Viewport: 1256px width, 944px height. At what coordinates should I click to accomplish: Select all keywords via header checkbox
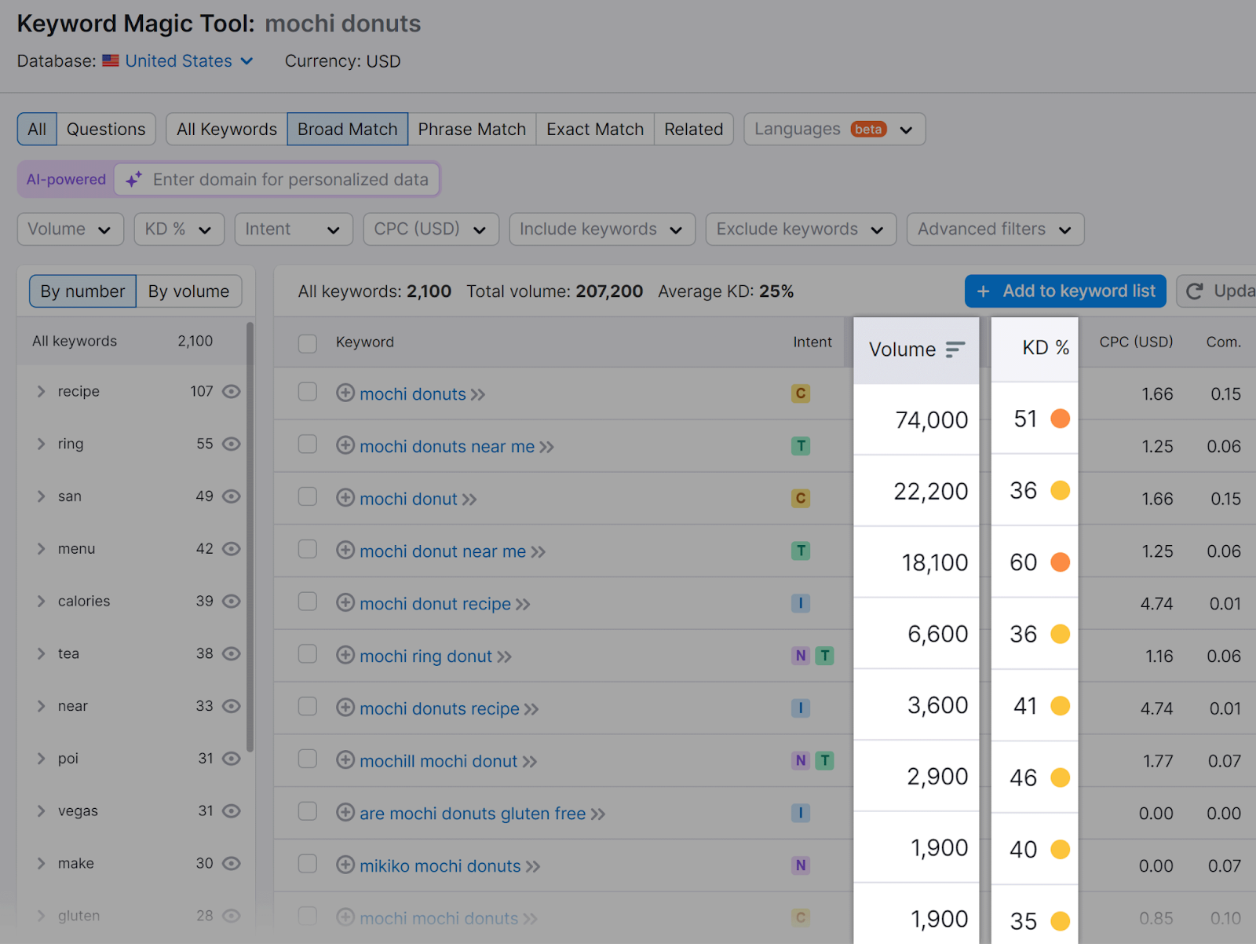307,343
